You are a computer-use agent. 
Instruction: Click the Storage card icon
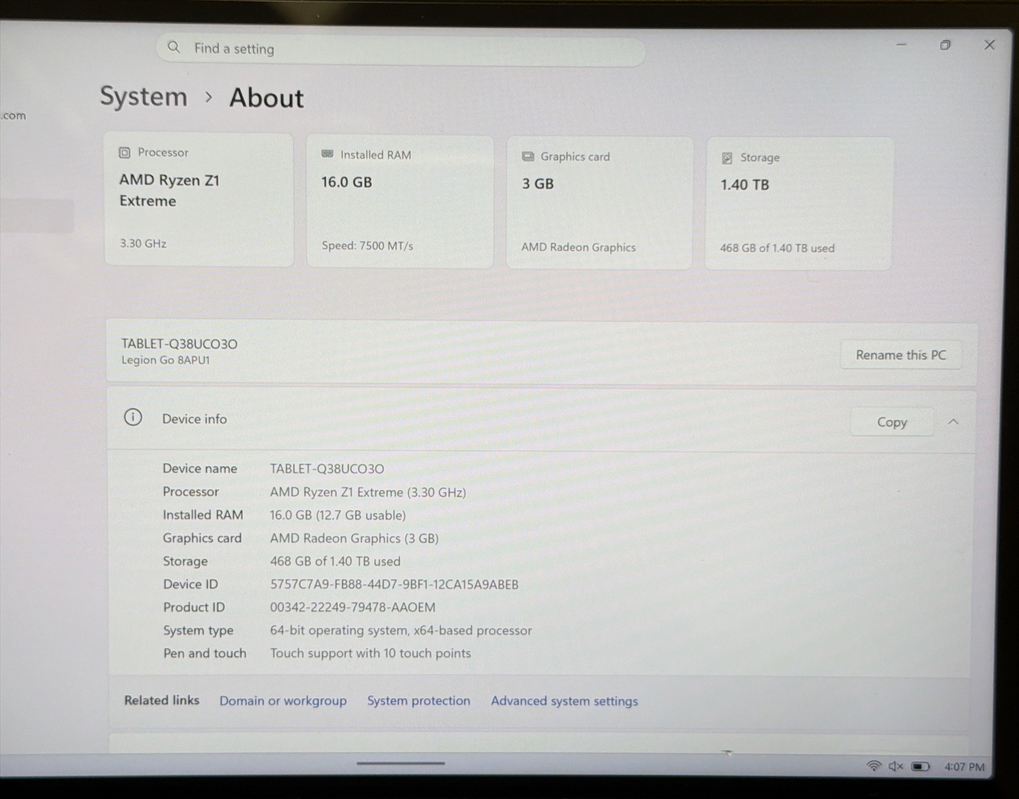(x=727, y=157)
